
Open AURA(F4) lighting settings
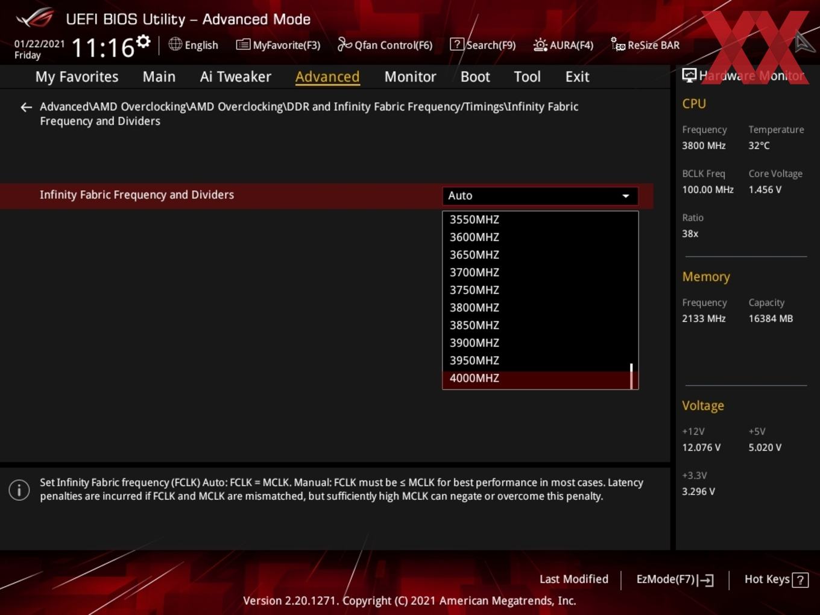tap(563, 45)
